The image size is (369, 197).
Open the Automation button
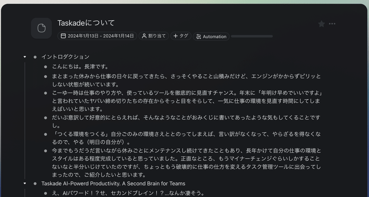(211, 37)
